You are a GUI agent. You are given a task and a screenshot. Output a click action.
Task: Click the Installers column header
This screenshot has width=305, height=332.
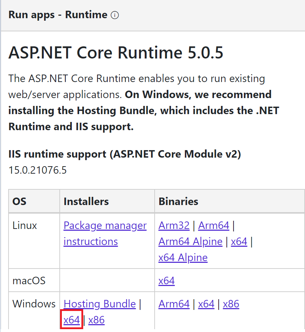86,201
